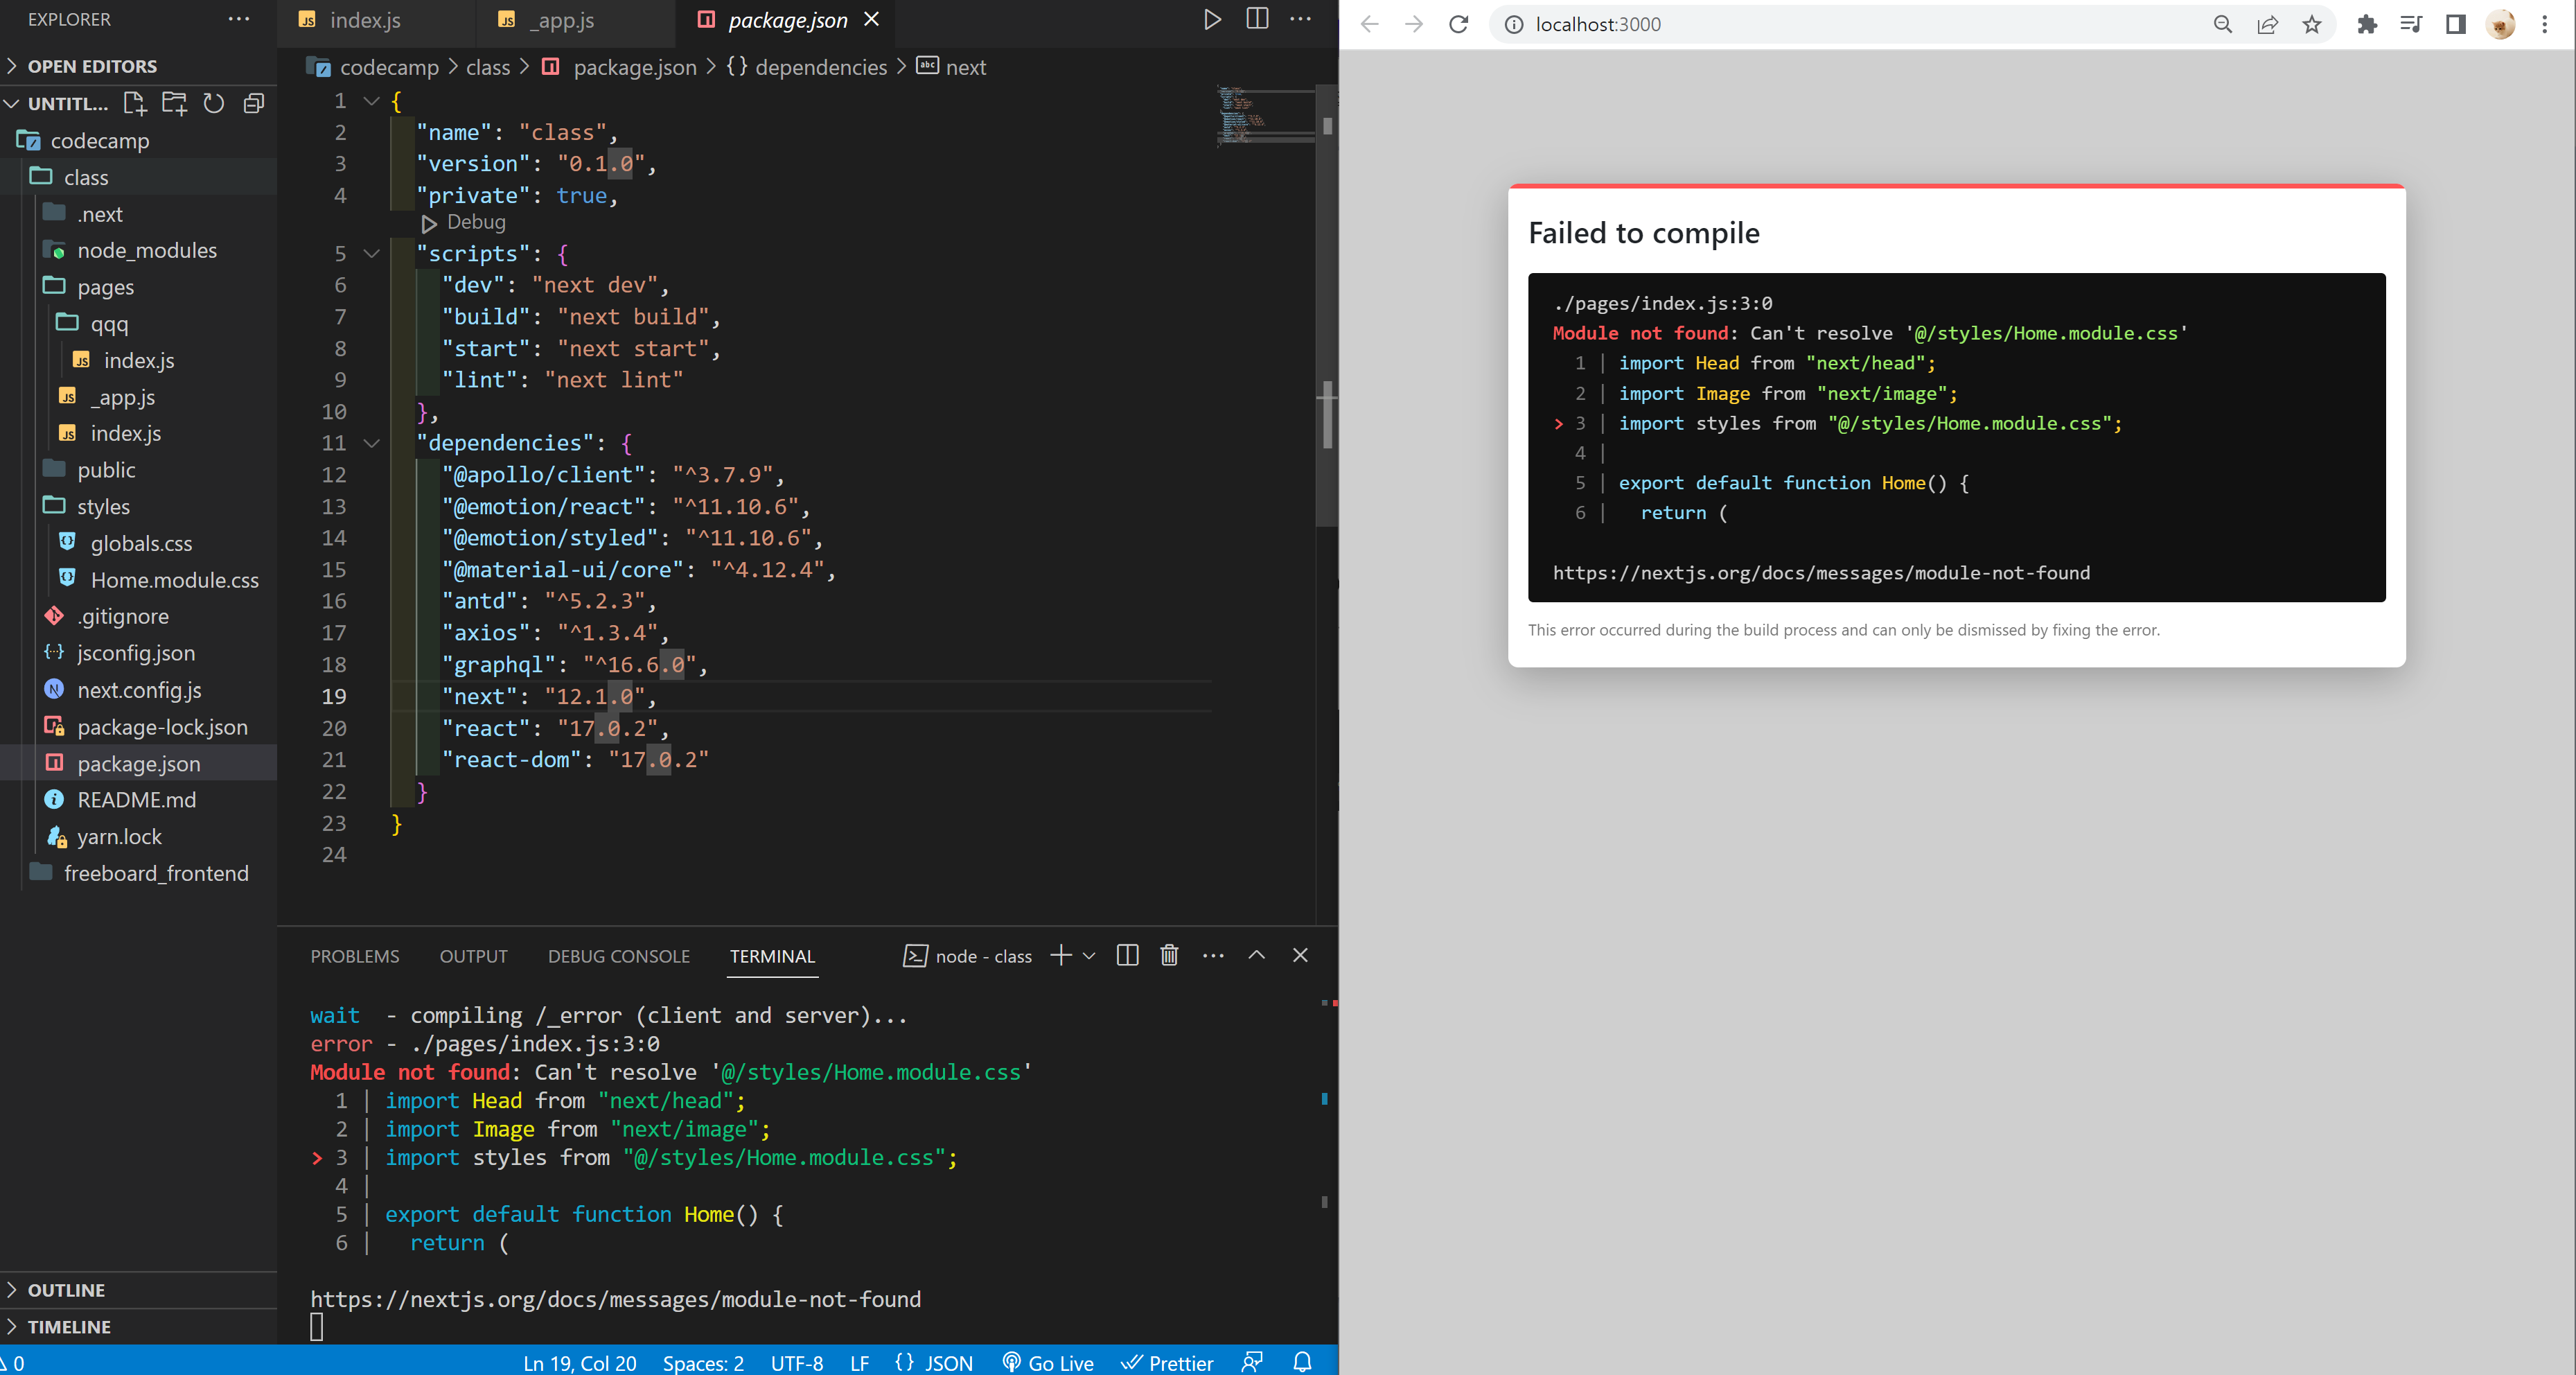The width and height of the screenshot is (2576, 1375).
Task: Toggle the browser side panel
Action: (2456, 24)
